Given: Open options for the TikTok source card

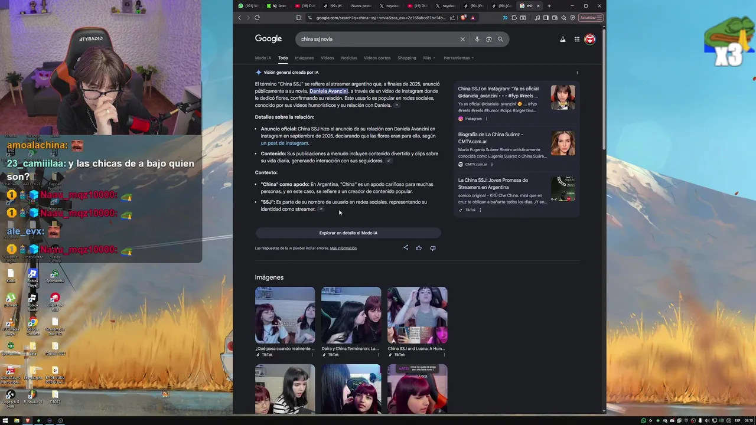Looking at the screenshot, I should point(480,210).
